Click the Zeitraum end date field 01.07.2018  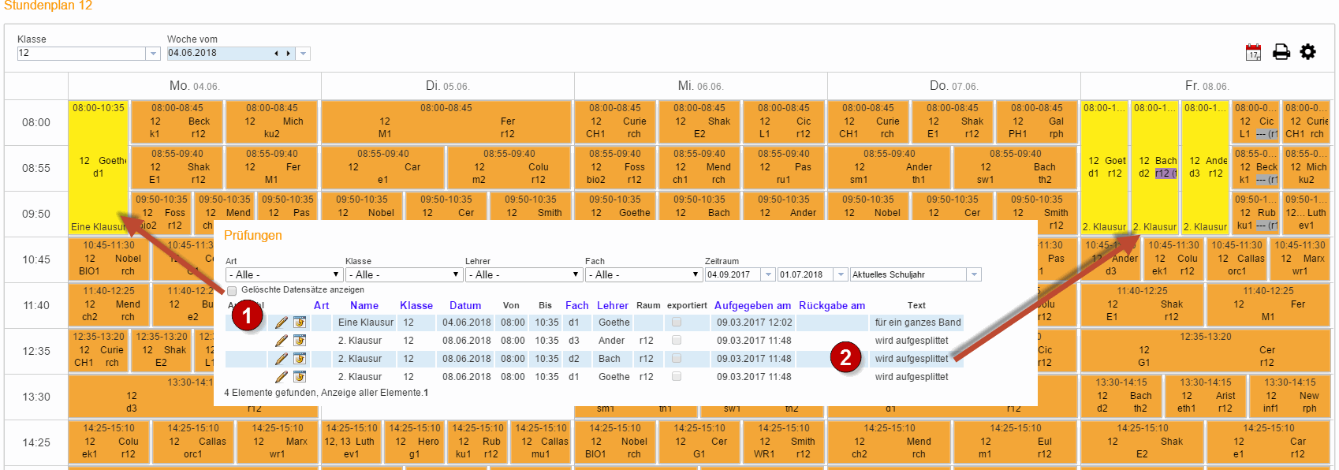806,274
